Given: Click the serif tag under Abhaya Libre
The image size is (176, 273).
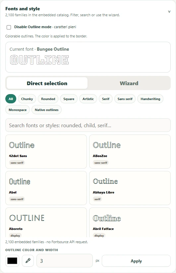Looking at the screenshot, I should pyautogui.click(x=97, y=199).
